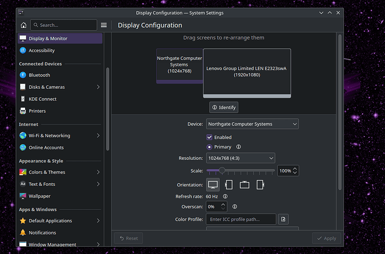
Task: Click the Apply button
Action: point(326,238)
